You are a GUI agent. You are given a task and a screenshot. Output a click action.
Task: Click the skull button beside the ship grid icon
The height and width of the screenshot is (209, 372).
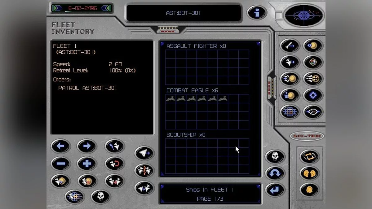coord(100,196)
